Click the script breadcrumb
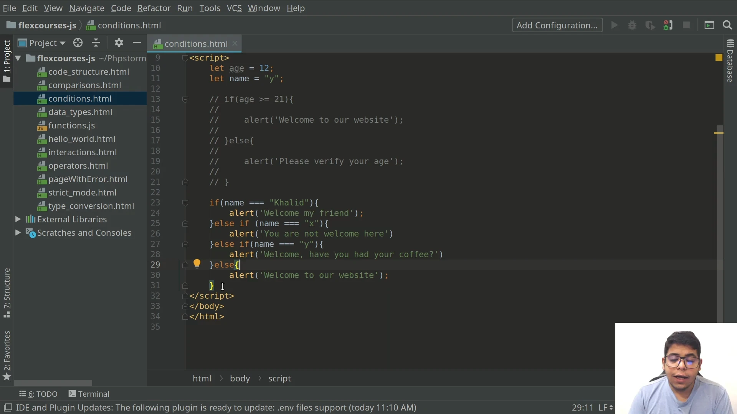Image resolution: width=737 pixels, height=414 pixels. click(279, 378)
